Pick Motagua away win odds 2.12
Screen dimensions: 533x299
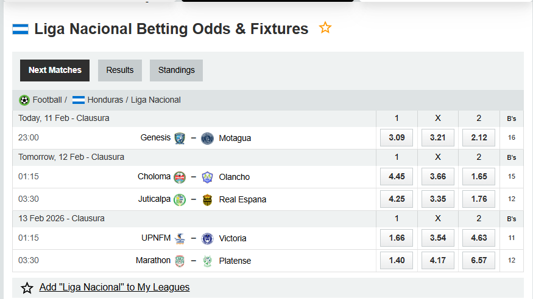[479, 138]
